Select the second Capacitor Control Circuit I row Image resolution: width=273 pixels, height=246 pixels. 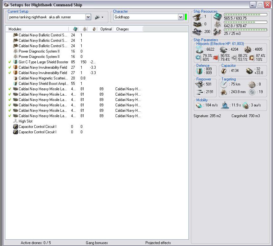coord(97,132)
